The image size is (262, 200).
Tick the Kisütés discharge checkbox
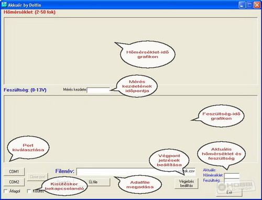pyautogui.click(x=29, y=191)
